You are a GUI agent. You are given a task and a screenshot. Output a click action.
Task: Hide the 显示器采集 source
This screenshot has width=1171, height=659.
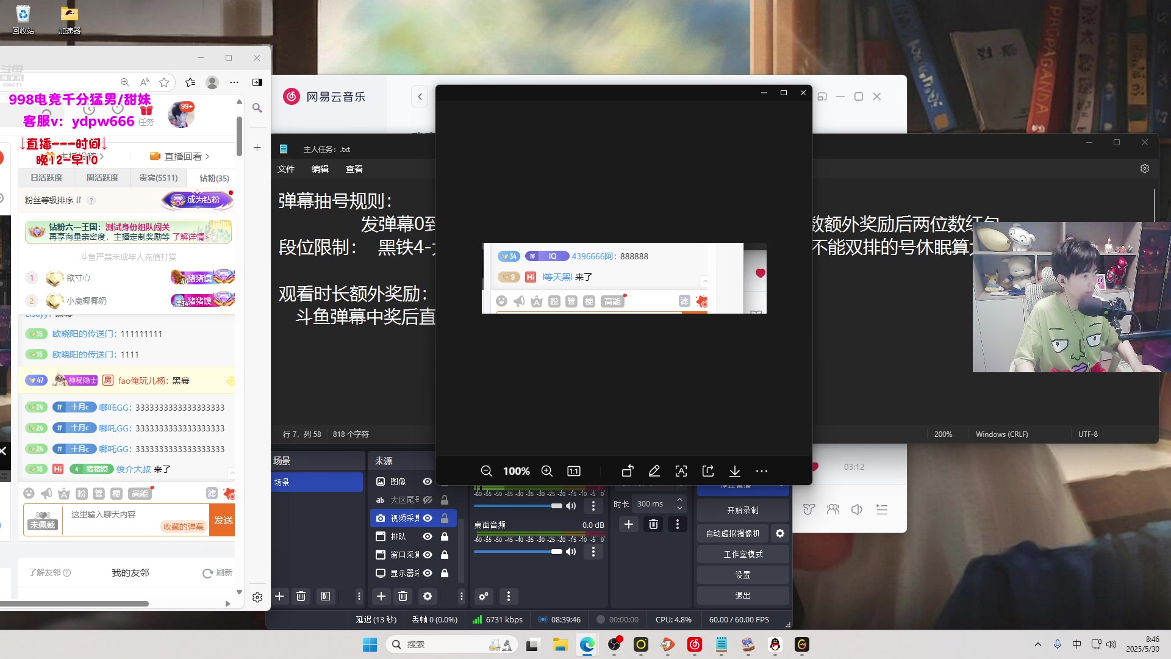point(428,573)
